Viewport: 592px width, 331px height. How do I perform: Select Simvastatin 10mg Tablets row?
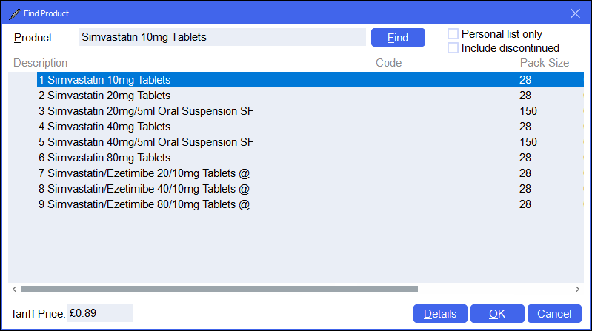pyautogui.click(x=104, y=80)
